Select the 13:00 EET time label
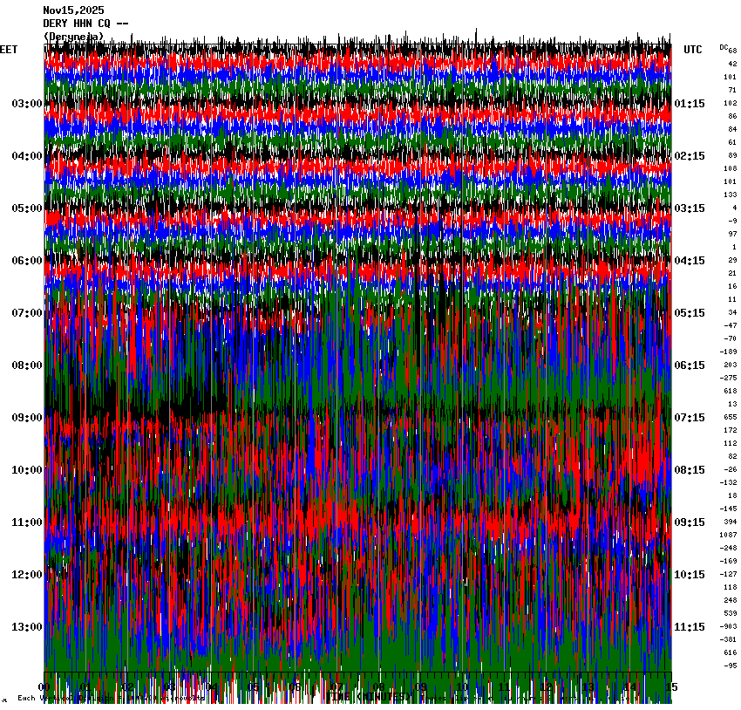 coord(26,627)
